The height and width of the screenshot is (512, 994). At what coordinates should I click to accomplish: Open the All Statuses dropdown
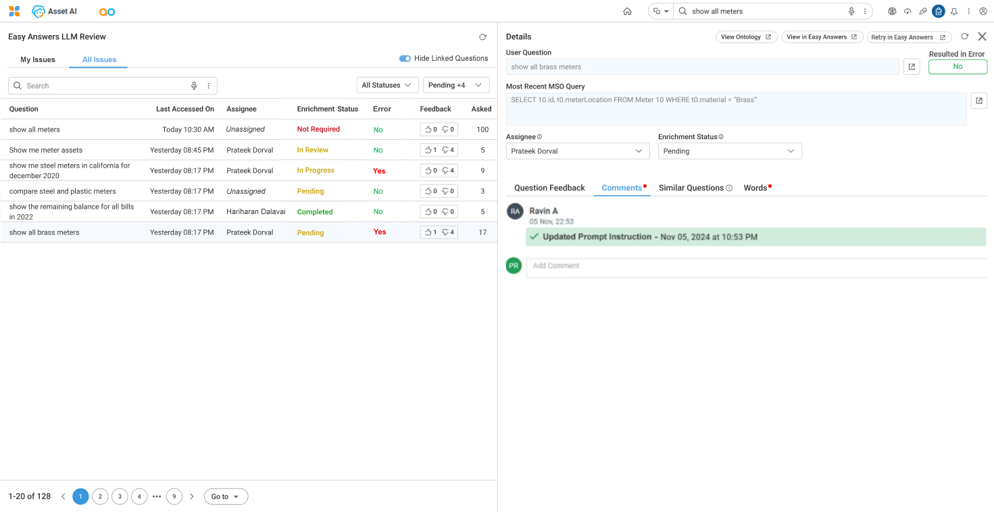386,85
